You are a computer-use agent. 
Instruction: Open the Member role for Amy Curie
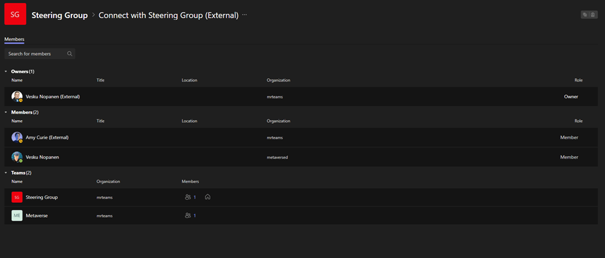coord(569,137)
